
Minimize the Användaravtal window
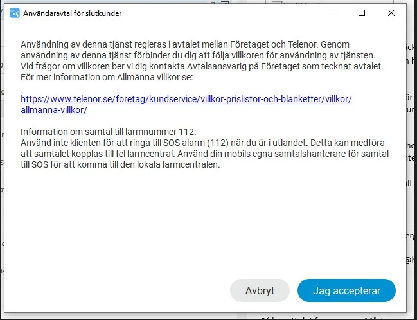coord(333,13)
